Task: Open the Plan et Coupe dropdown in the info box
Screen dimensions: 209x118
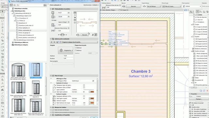Action: pyautogui.click(x=172, y=6)
